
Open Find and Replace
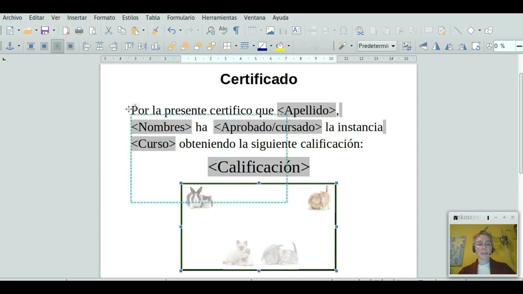210,31
